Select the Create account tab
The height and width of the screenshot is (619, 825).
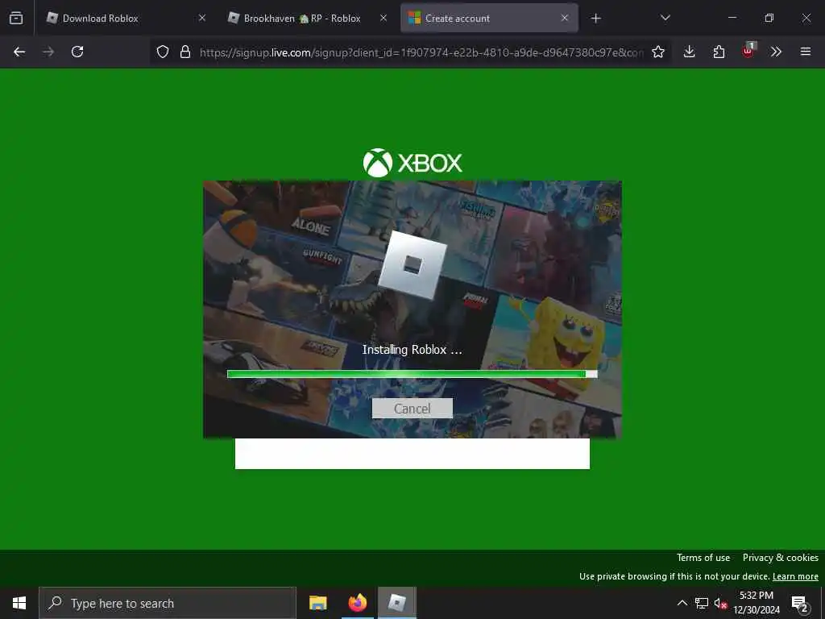tap(489, 18)
